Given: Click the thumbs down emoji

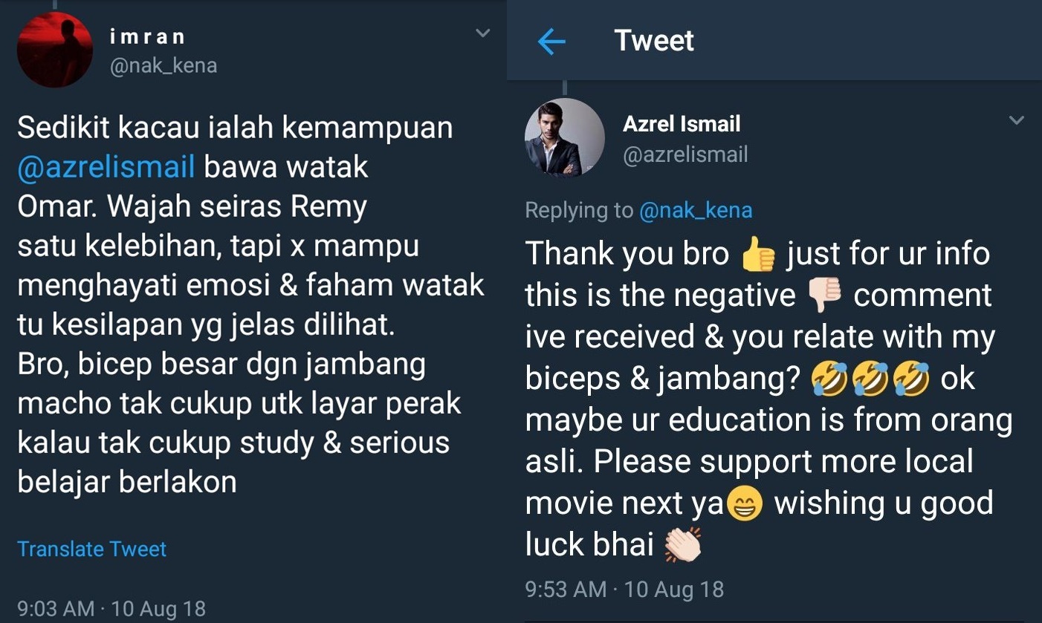Looking at the screenshot, I should tap(825, 297).
